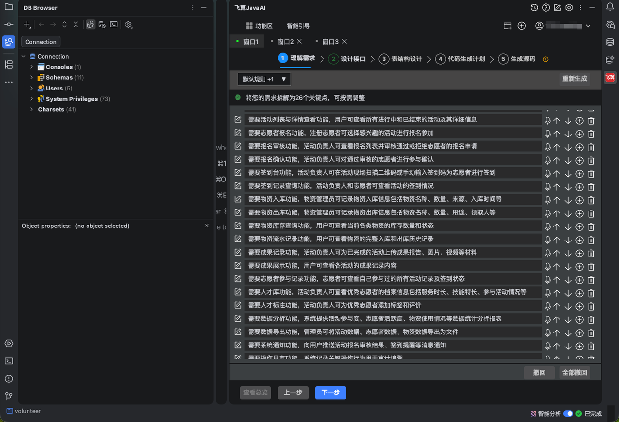Screen dimensions: 619x422
Task: Open DB Browser settings gear
Action: pos(128,24)
